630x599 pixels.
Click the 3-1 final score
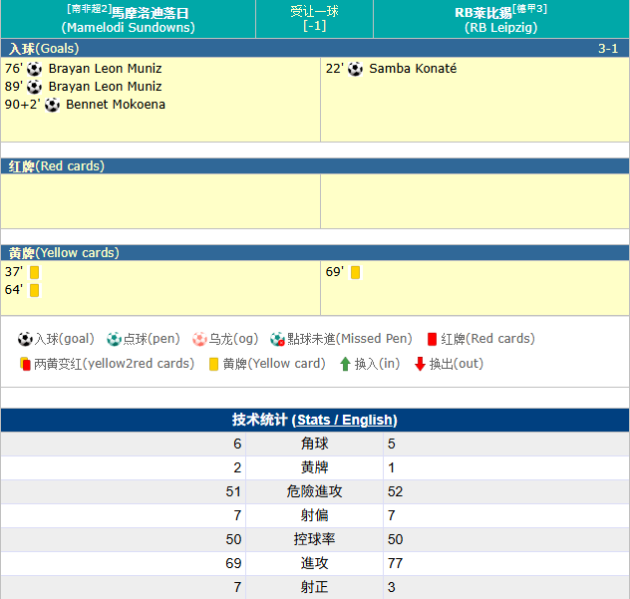[608, 49]
